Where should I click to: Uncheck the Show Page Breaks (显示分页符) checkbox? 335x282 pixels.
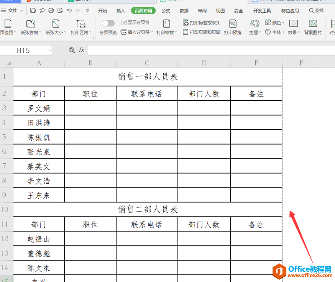tap(124, 23)
